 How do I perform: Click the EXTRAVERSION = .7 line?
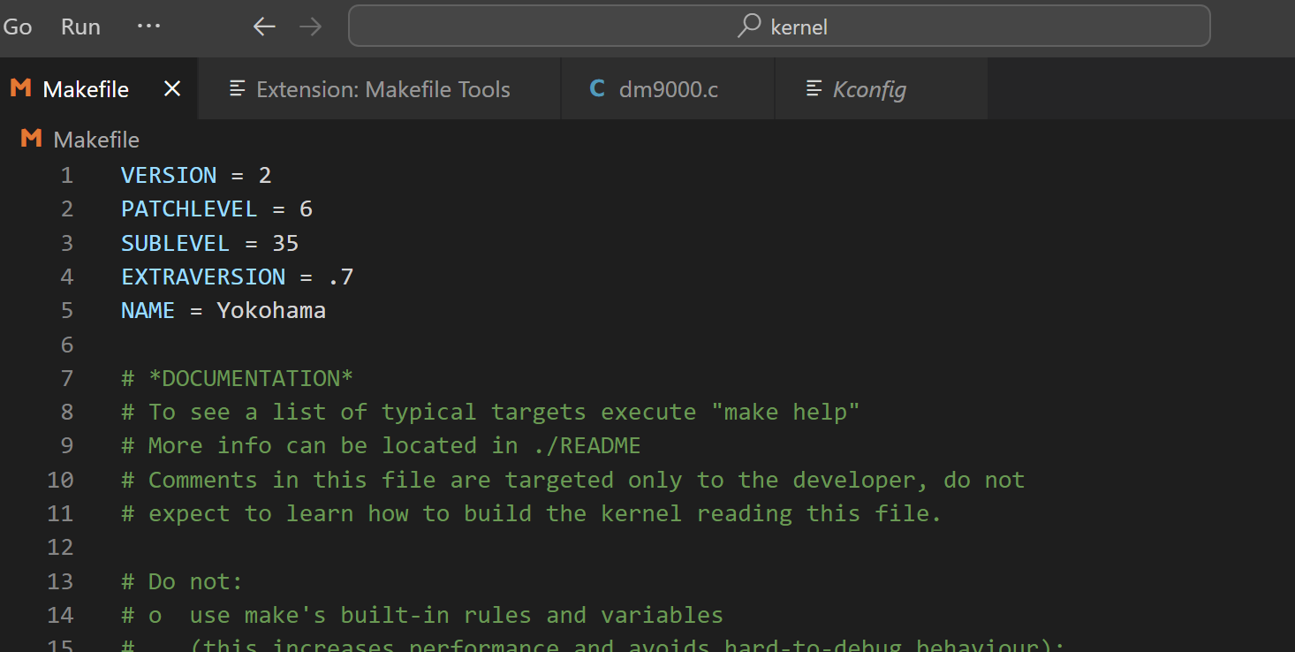click(x=238, y=277)
